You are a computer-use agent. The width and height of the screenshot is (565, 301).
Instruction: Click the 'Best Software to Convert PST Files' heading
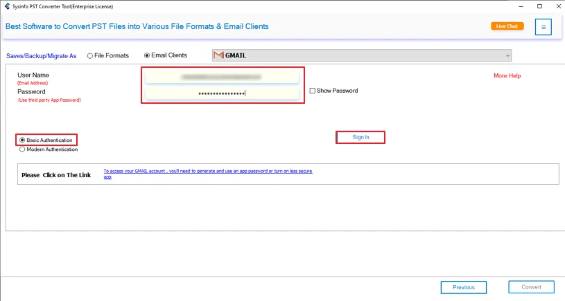click(x=137, y=26)
